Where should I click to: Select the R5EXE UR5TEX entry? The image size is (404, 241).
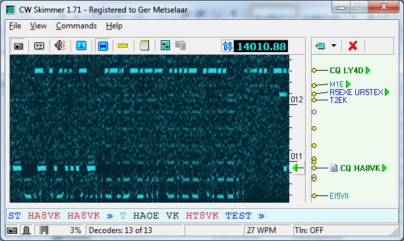click(x=357, y=92)
